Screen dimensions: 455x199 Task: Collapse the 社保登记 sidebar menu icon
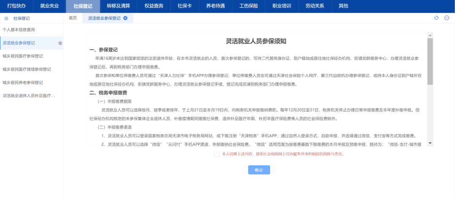pos(6,18)
